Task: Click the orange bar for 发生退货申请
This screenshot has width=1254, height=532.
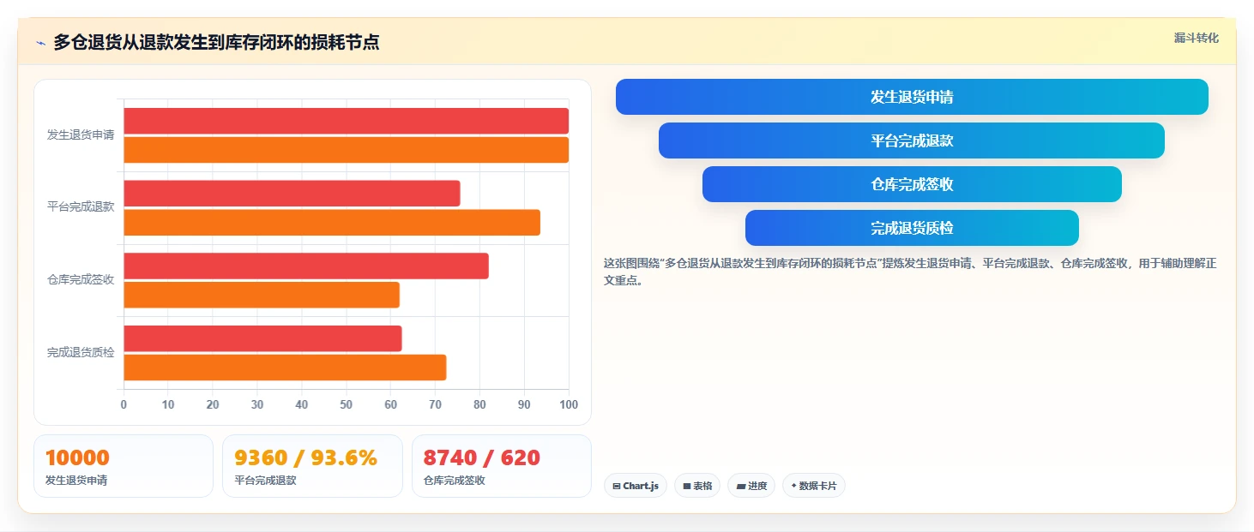Action: click(x=347, y=149)
